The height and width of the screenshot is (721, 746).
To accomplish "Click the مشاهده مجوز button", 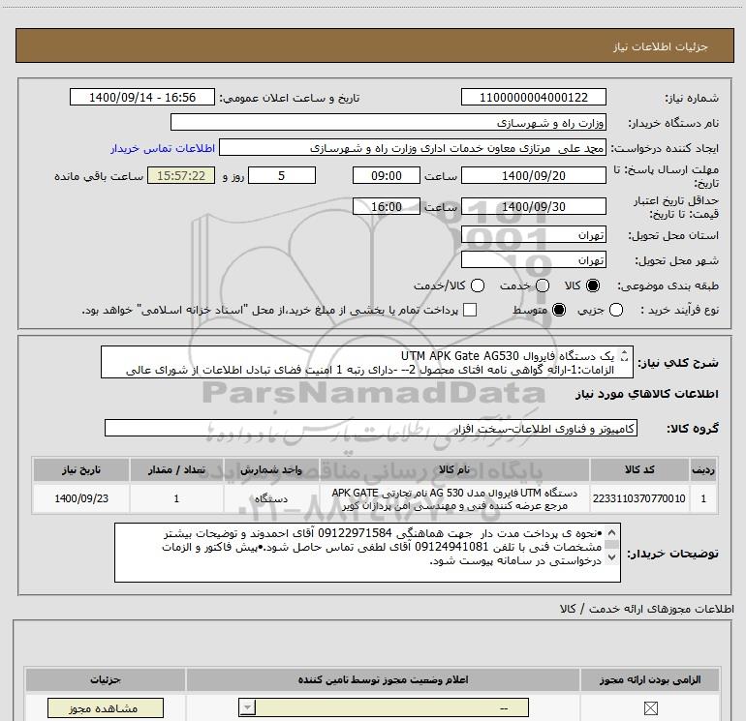I will [106, 708].
